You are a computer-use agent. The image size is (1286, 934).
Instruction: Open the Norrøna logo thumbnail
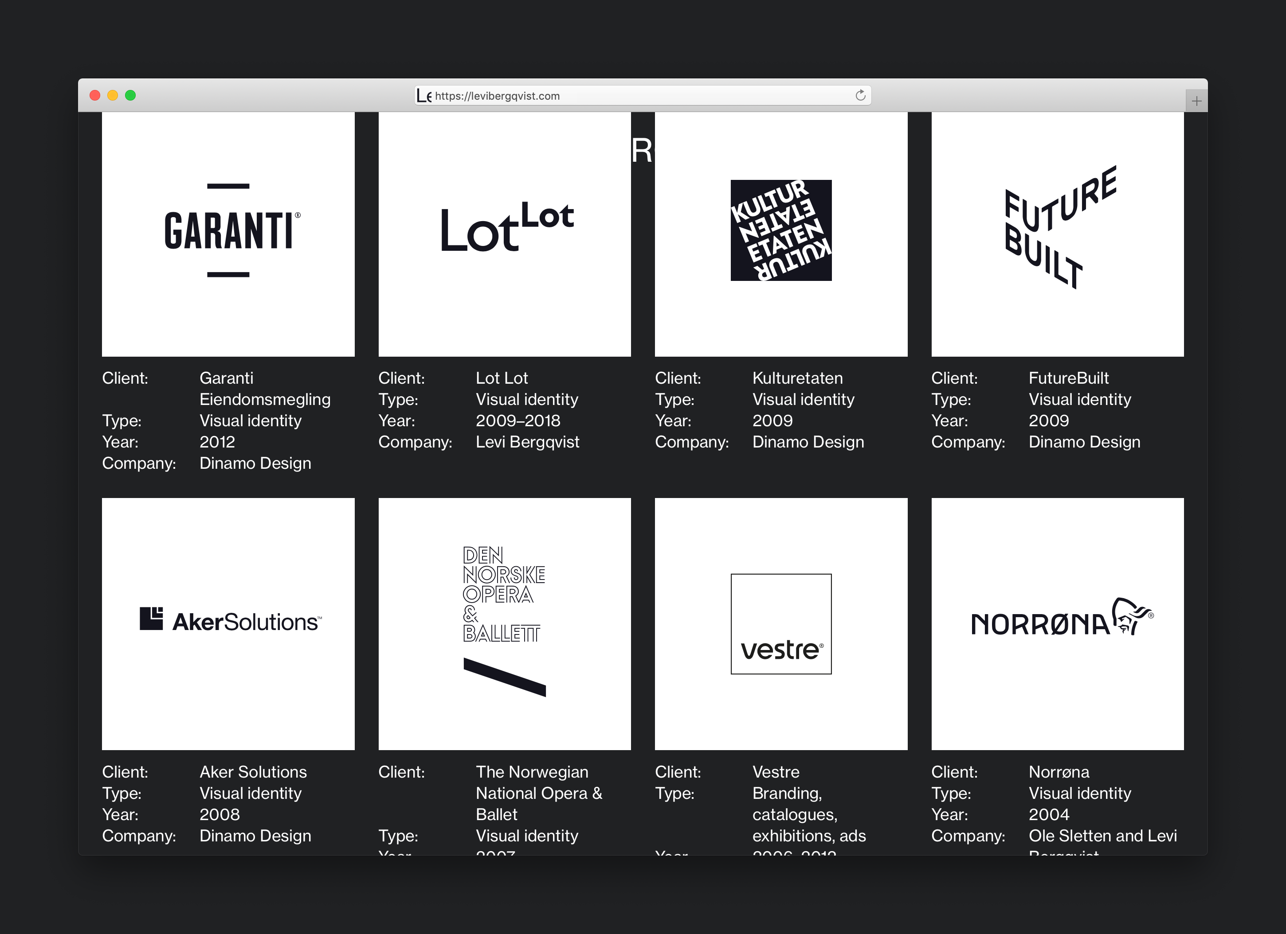[1058, 623]
